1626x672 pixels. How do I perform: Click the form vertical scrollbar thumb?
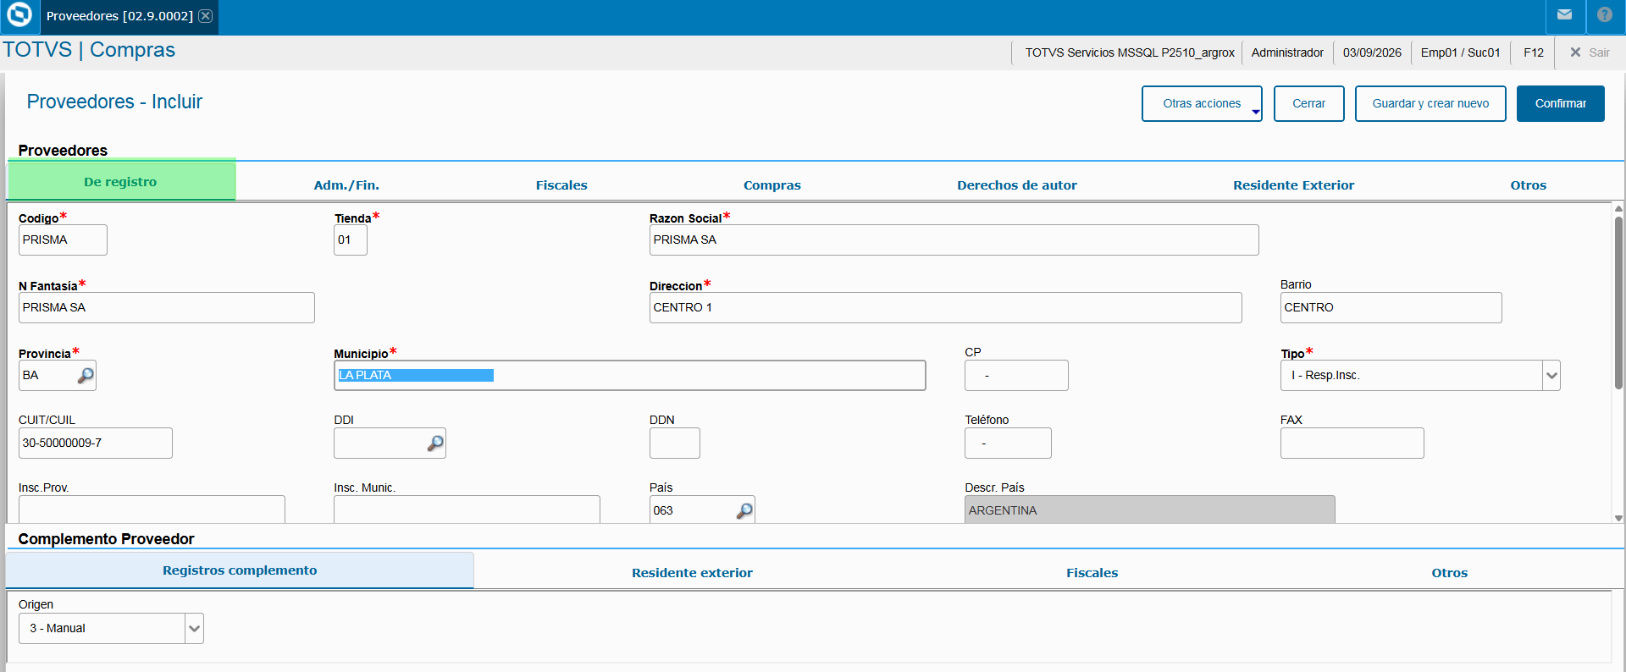pos(1618,303)
